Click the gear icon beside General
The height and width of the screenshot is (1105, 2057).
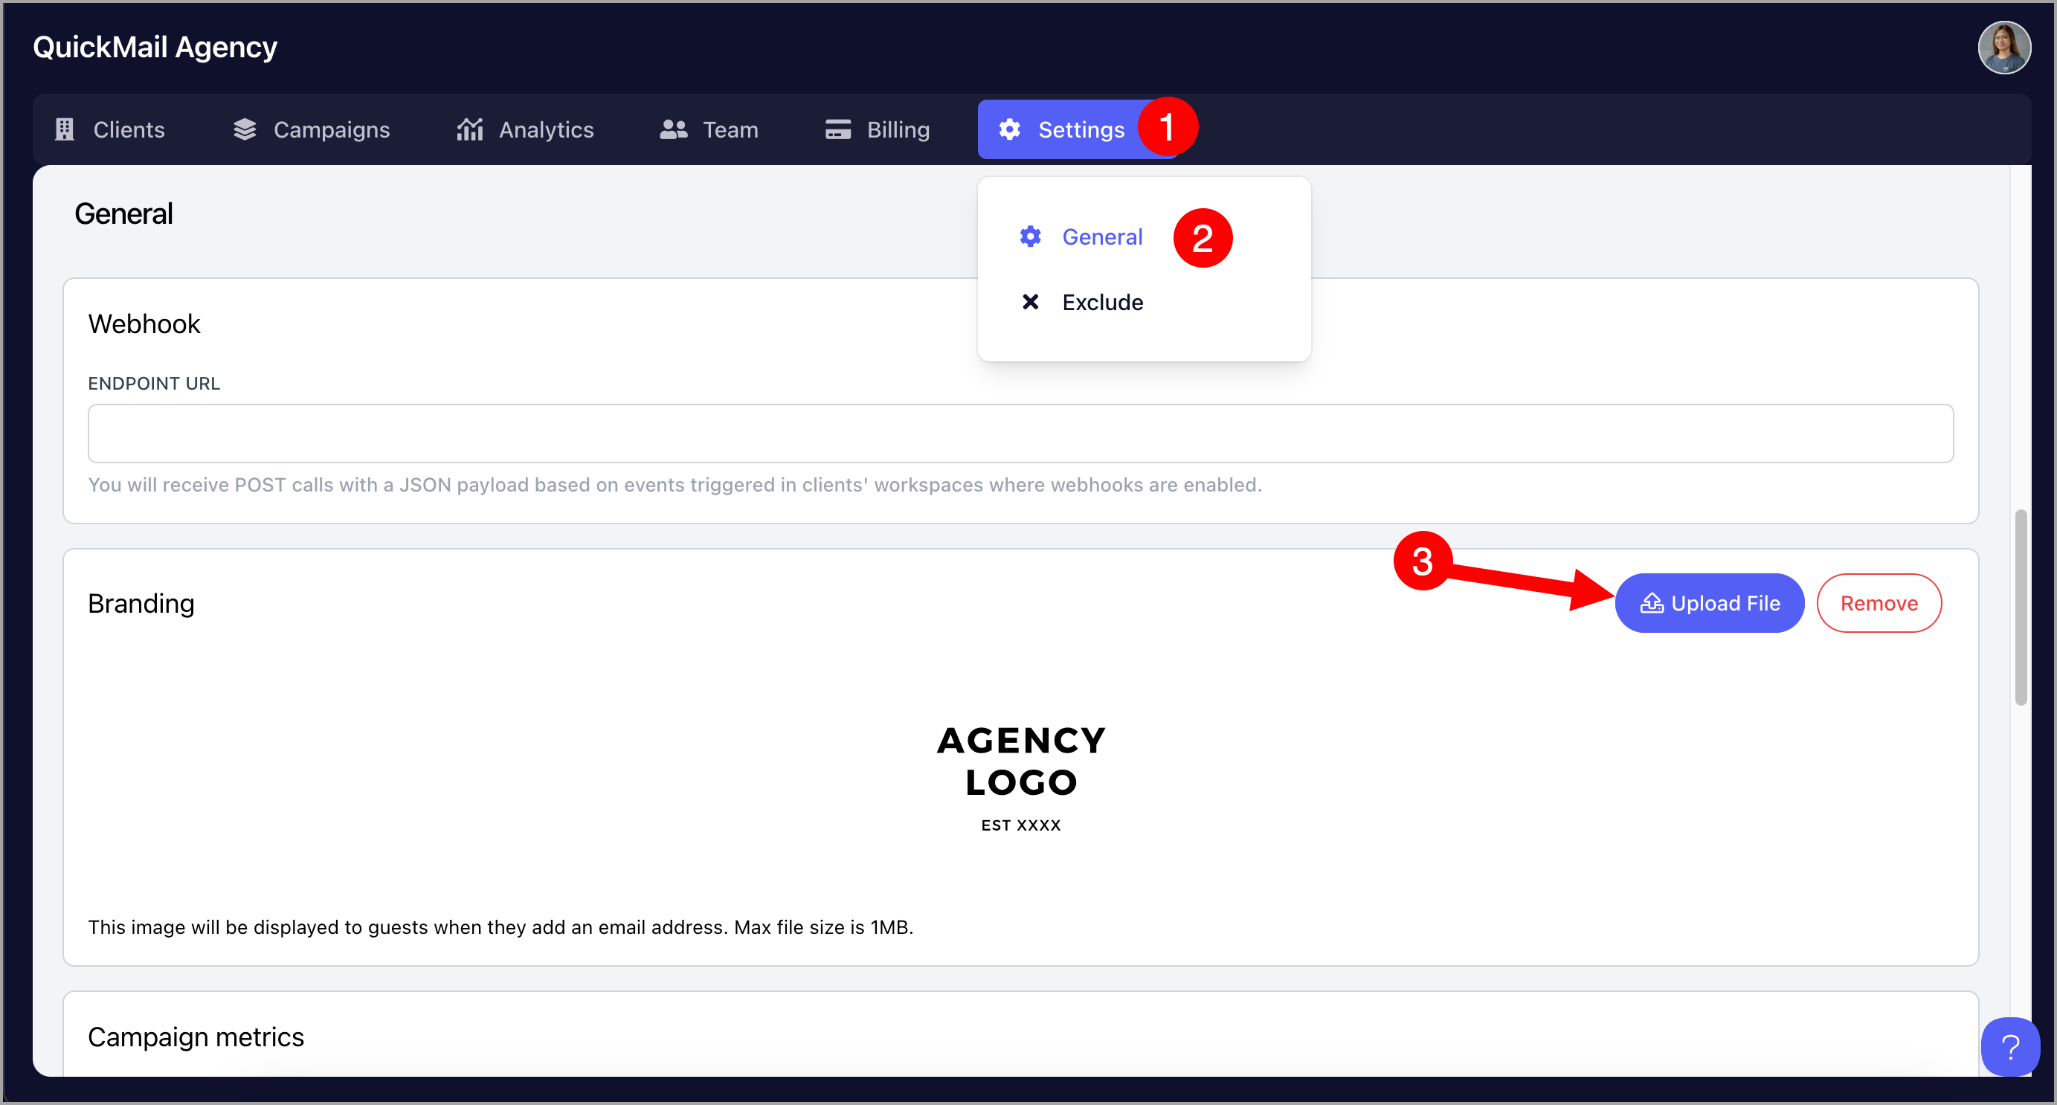tap(1031, 236)
